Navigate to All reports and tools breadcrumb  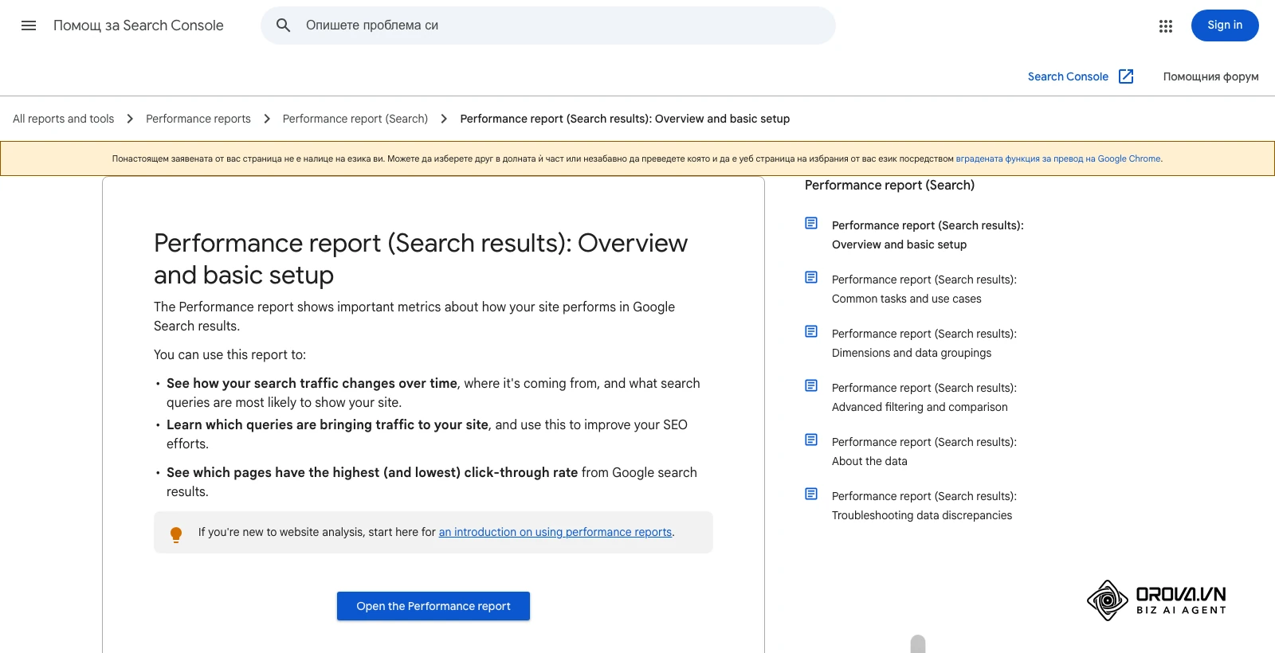[x=64, y=119]
